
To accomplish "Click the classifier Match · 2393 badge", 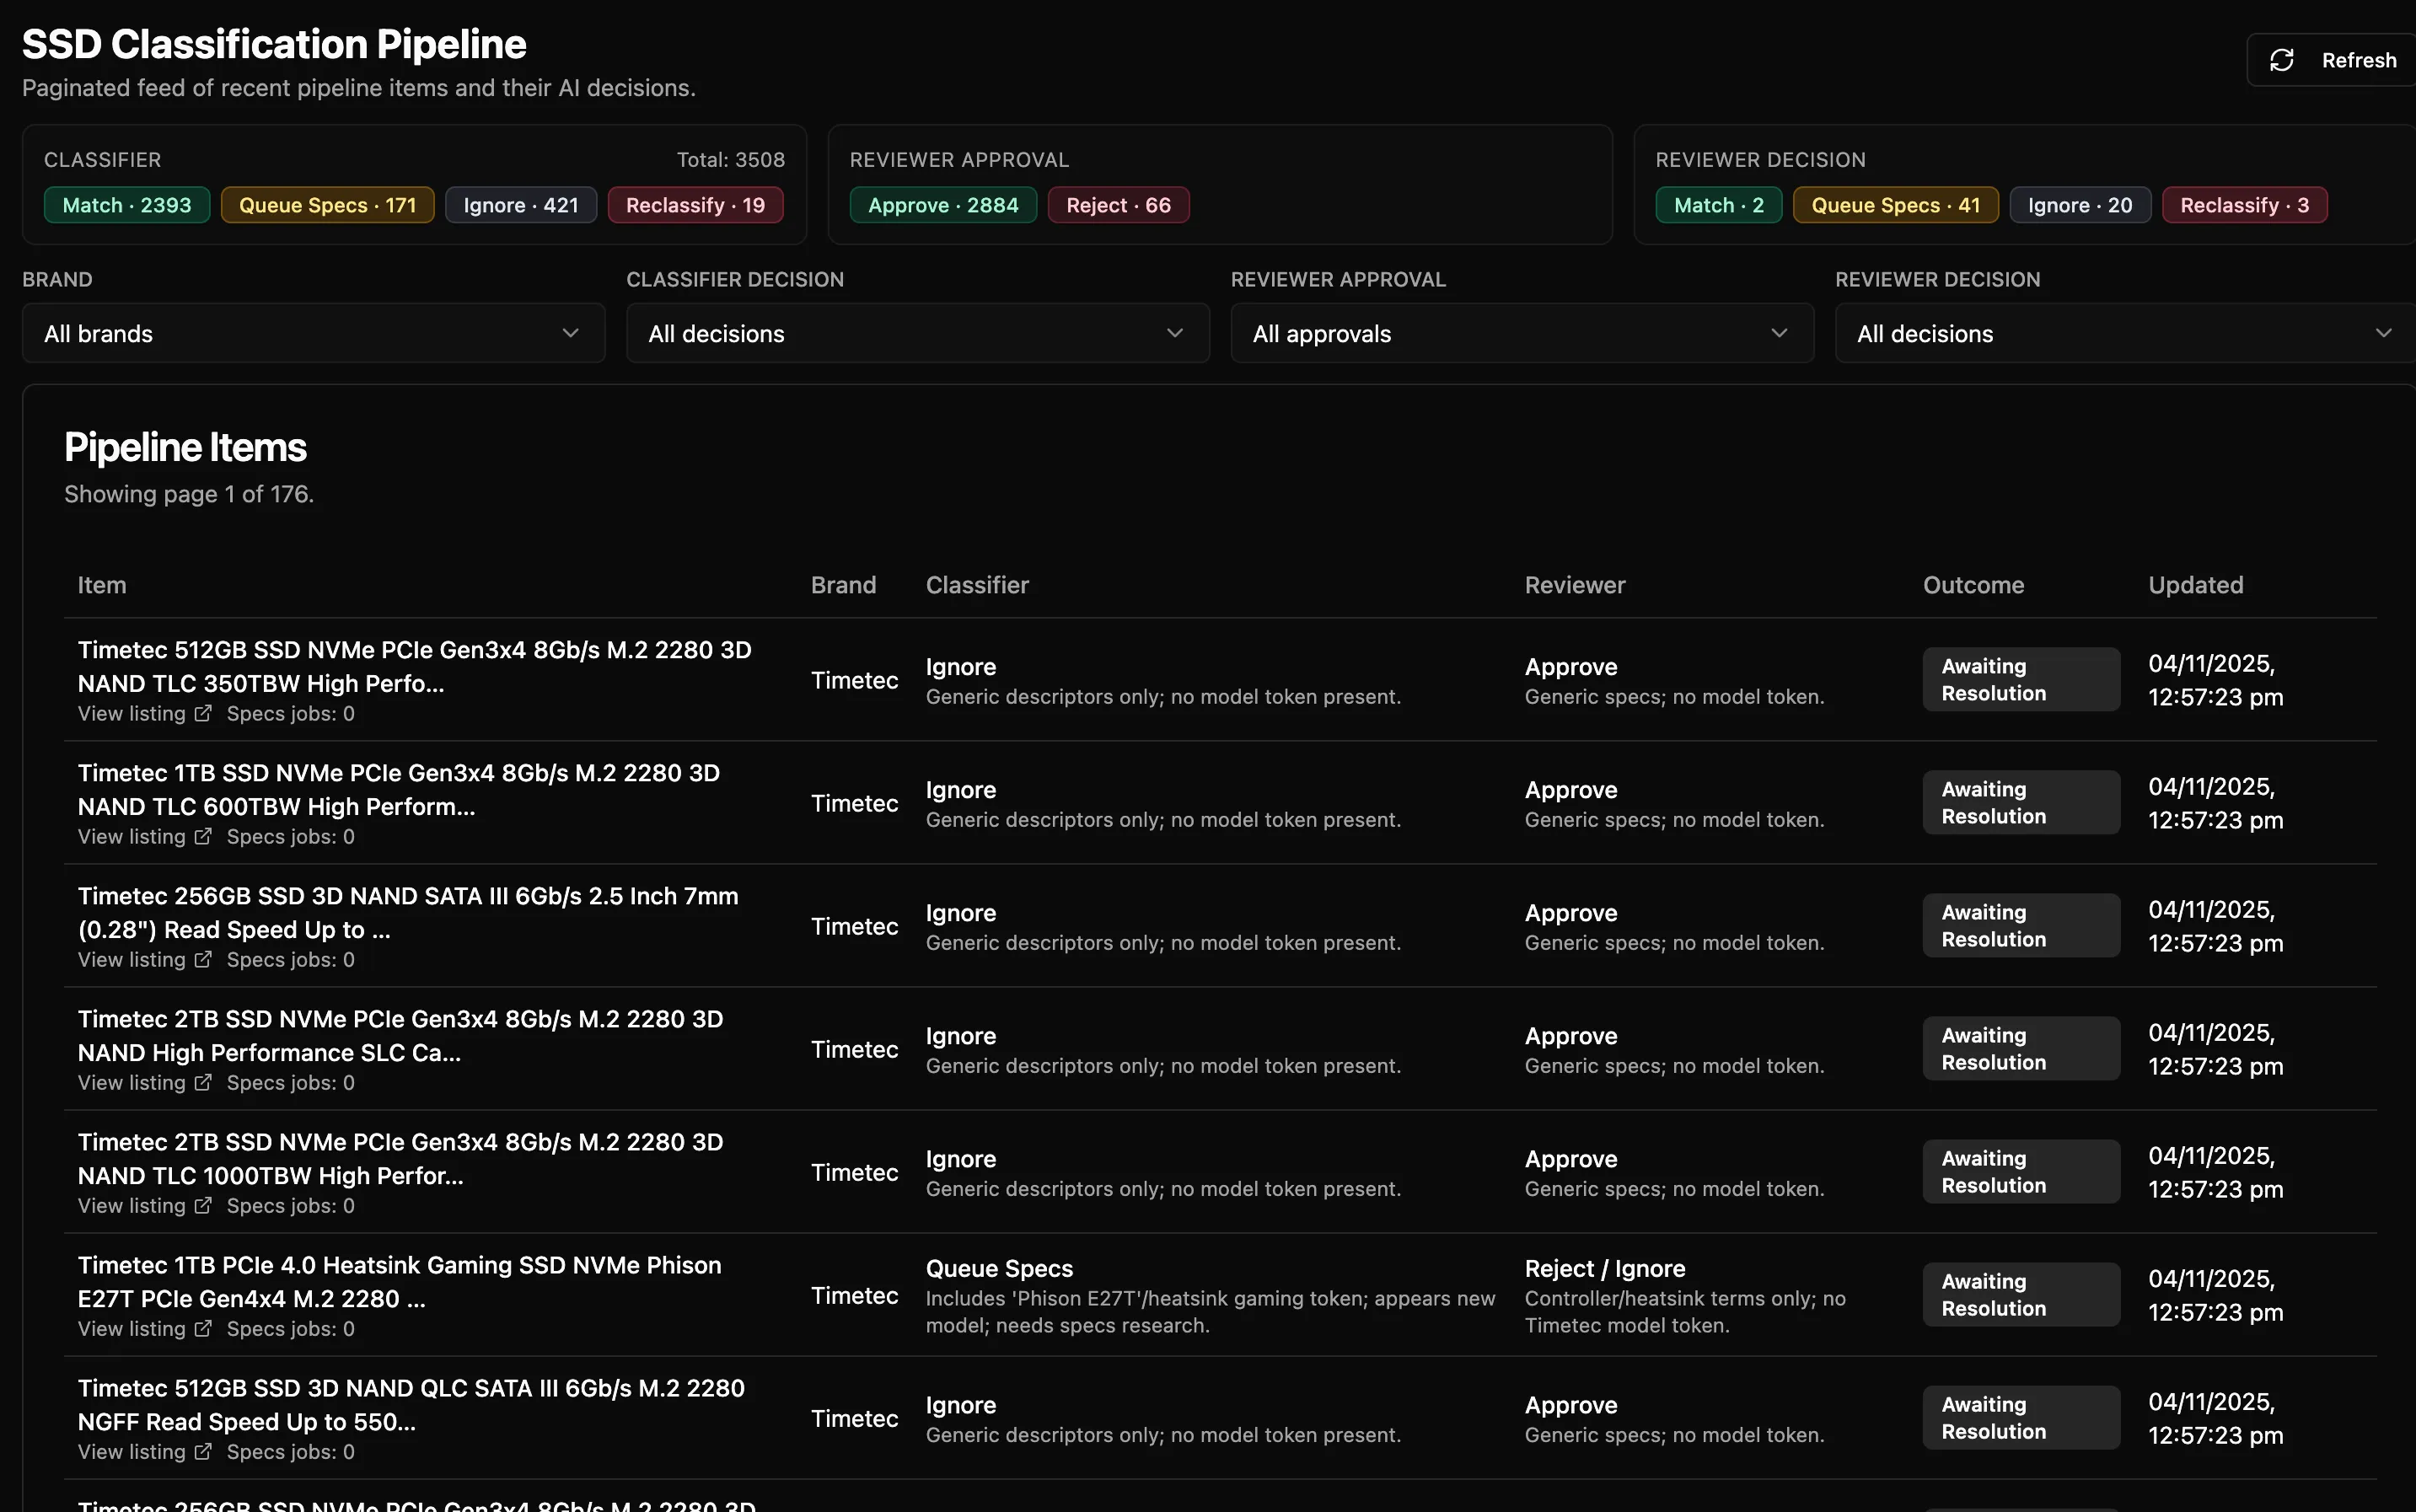I will (x=127, y=205).
